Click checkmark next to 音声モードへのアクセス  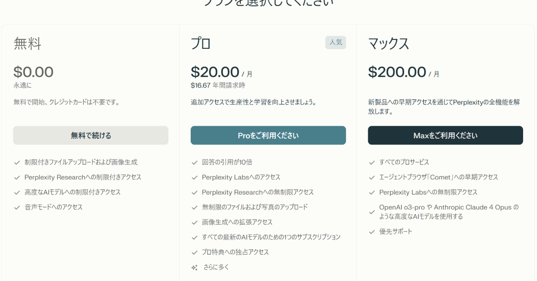[17, 208]
